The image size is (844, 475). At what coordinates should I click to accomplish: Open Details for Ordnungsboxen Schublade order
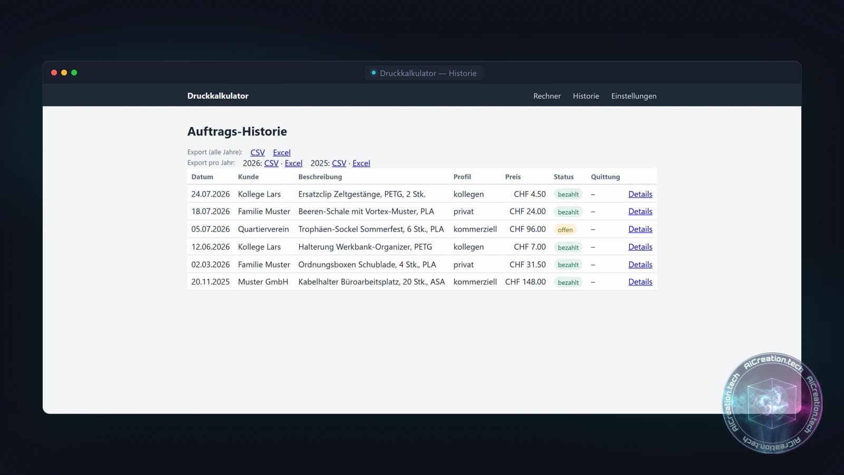[640, 264]
